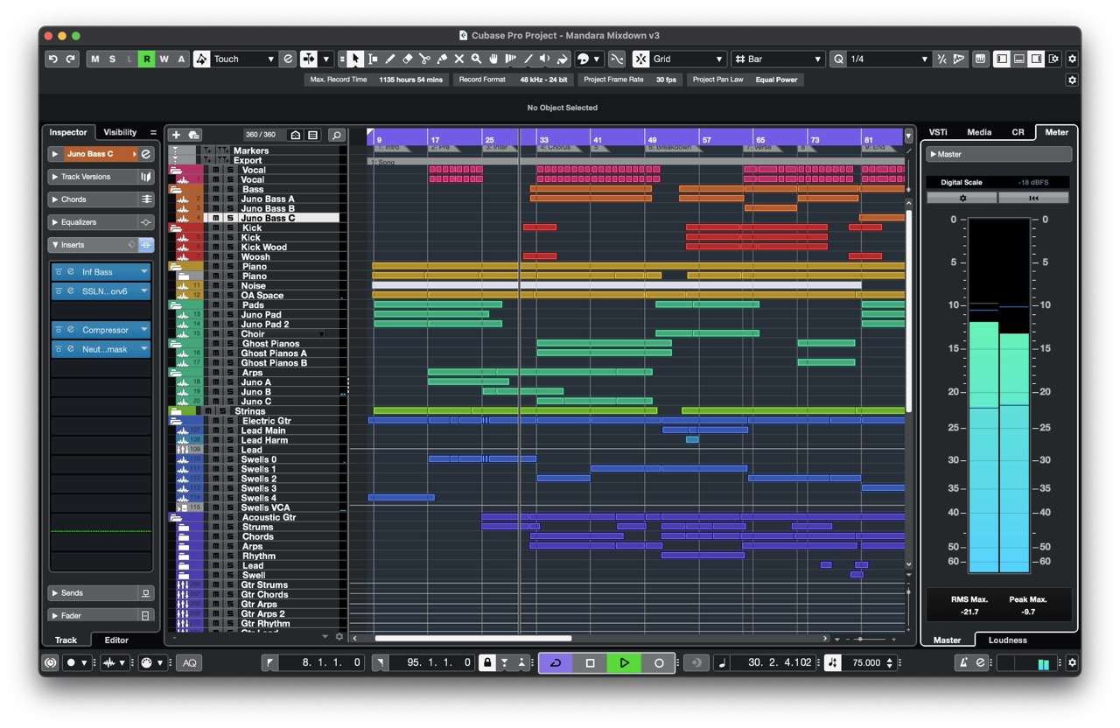The image size is (1120, 728).
Task: Switch to the Visibility tab
Action: click(x=120, y=132)
